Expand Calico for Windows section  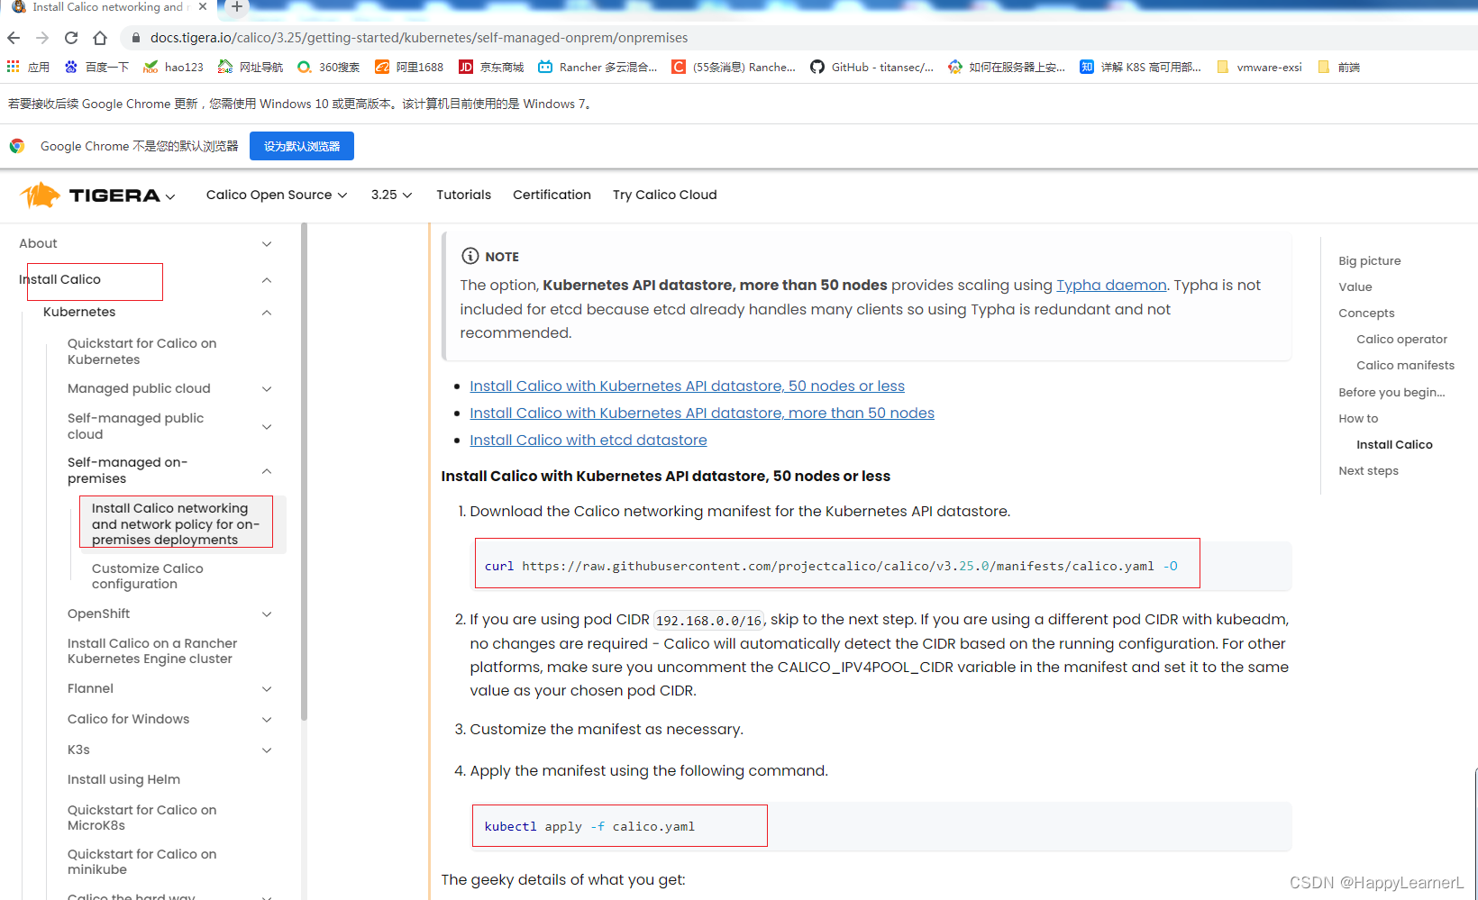[267, 720]
